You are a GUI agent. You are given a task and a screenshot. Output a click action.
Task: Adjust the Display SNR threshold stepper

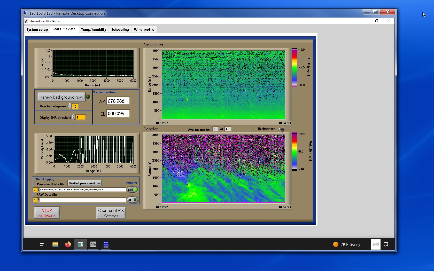point(74,117)
